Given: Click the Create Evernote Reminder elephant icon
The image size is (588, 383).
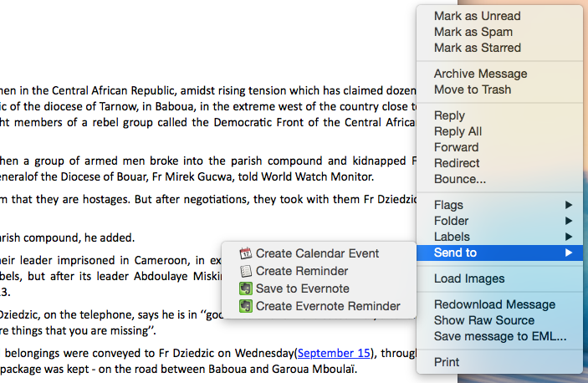Looking at the screenshot, I should 246,306.
